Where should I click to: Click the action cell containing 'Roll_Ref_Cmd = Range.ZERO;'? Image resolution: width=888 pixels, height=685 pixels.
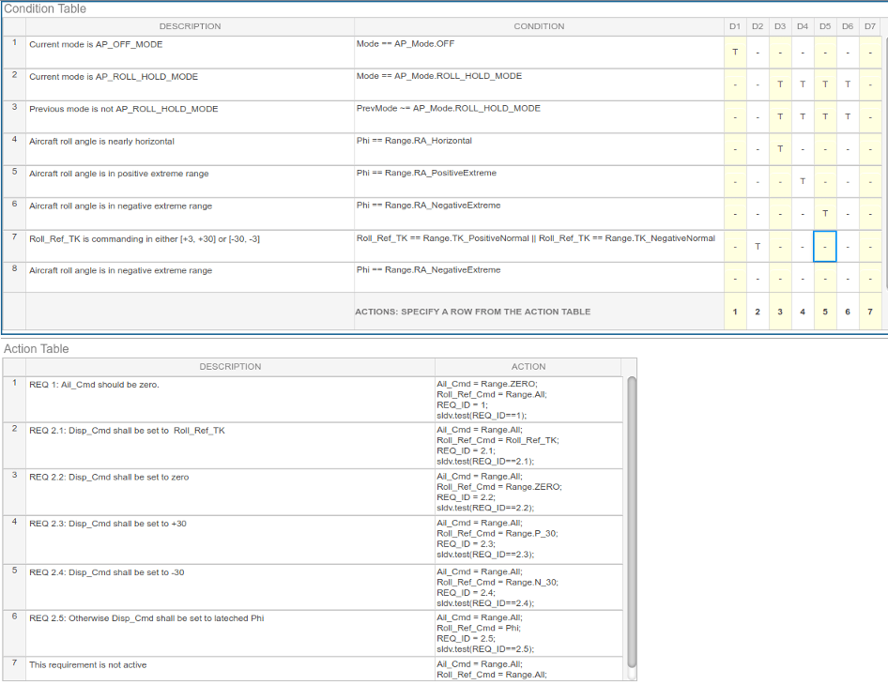click(528, 492)
